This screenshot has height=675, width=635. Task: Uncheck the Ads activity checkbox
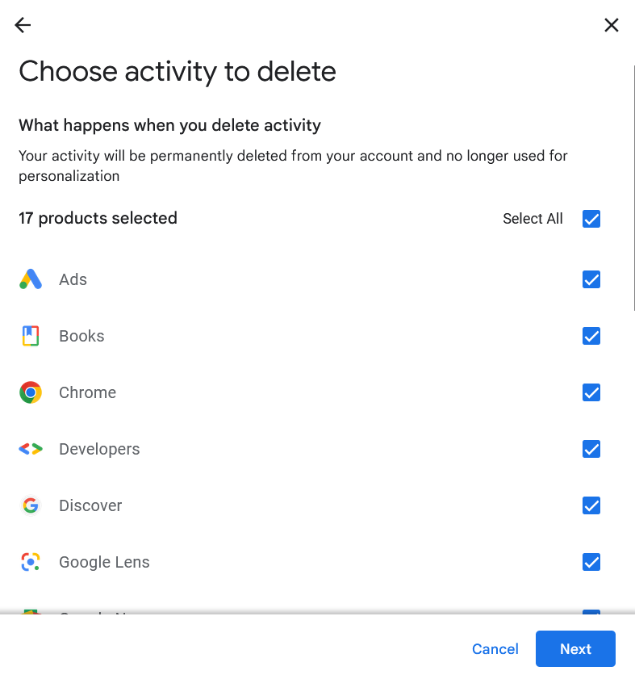tap(591, 279)
